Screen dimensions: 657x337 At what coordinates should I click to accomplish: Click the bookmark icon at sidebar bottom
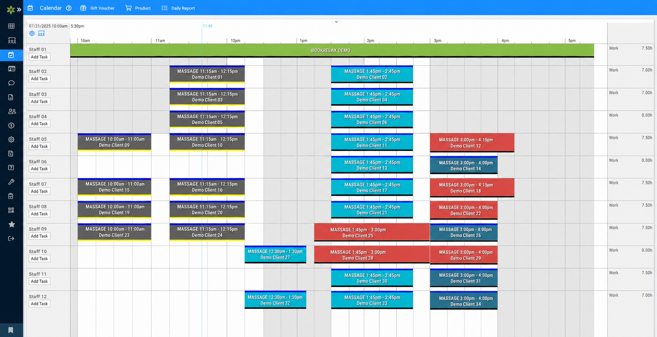11,330
